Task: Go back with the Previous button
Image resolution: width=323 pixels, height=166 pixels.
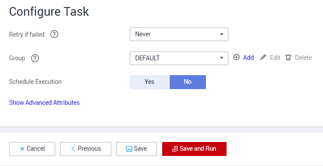Action: pyautogui.click(x=85, y=149)
